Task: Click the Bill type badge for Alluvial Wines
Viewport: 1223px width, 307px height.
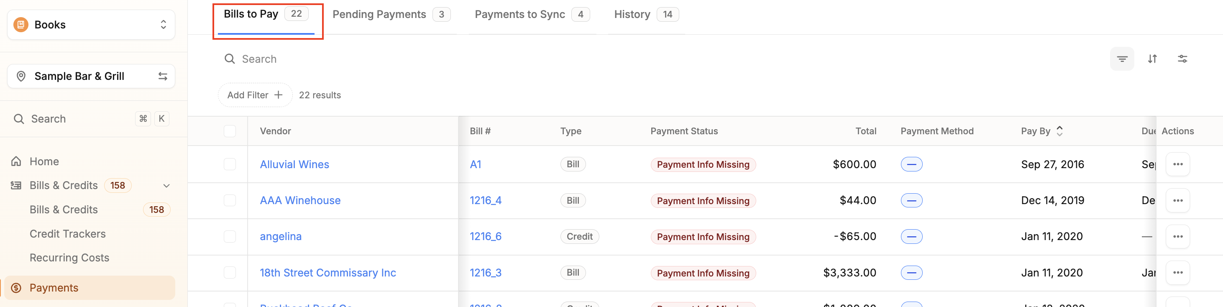Action: pyautogui.click(x=573, y=164)
